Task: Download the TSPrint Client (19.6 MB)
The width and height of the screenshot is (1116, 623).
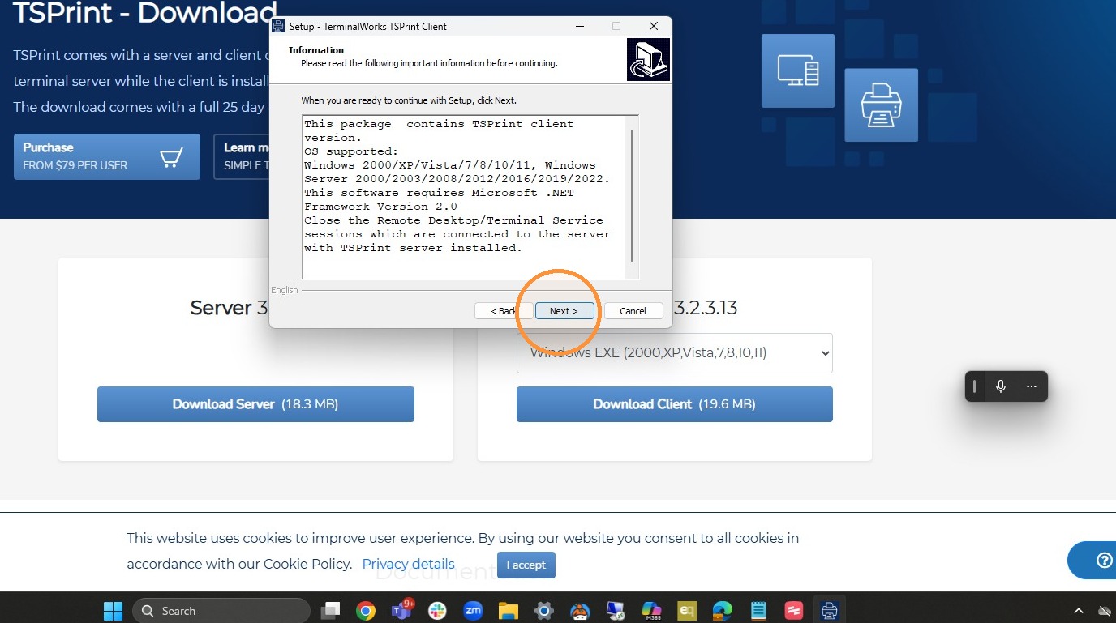Action: click(x=675, y=404)
